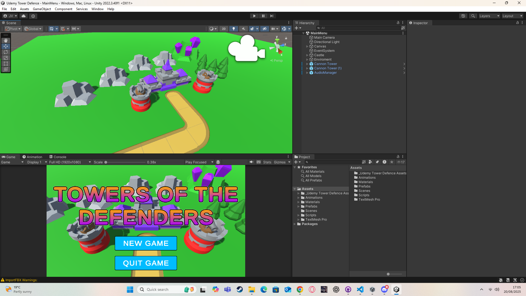Select the Rotate tool
Image resolution: width=526 pixels, height=296 pixels.
(6, 52)
